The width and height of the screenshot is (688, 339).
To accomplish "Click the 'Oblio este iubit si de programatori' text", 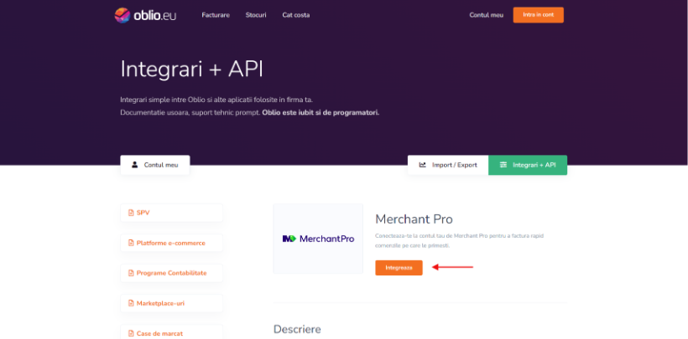I will click(x=321, y=112).
